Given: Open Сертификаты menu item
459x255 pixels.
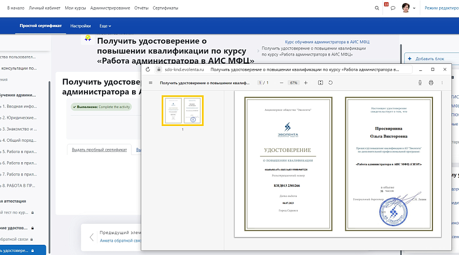Looking at the screenshot, I should coord(165,8).
